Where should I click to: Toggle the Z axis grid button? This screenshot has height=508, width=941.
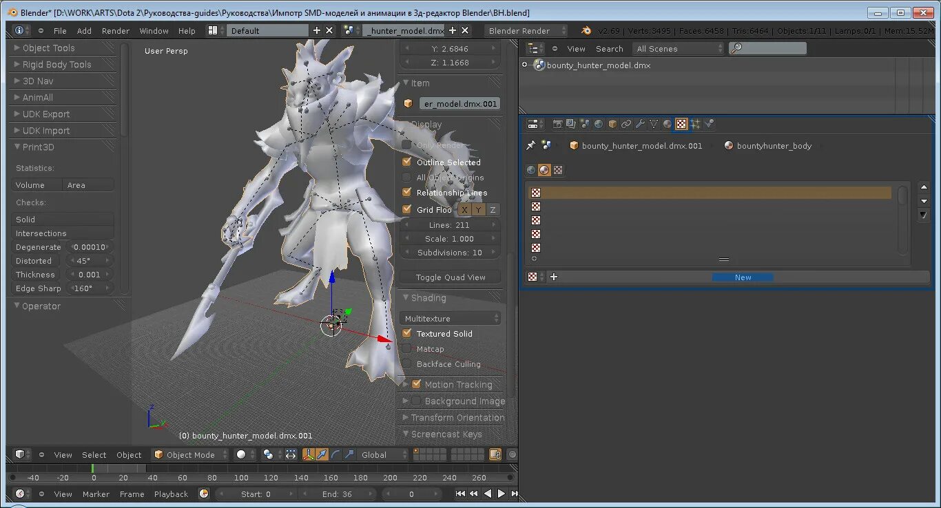[493, 209]
